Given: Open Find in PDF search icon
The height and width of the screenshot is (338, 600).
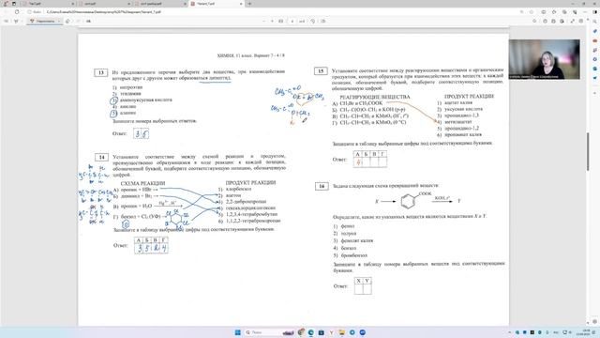Looking at the screenshot, I should (x=534, y=21).
